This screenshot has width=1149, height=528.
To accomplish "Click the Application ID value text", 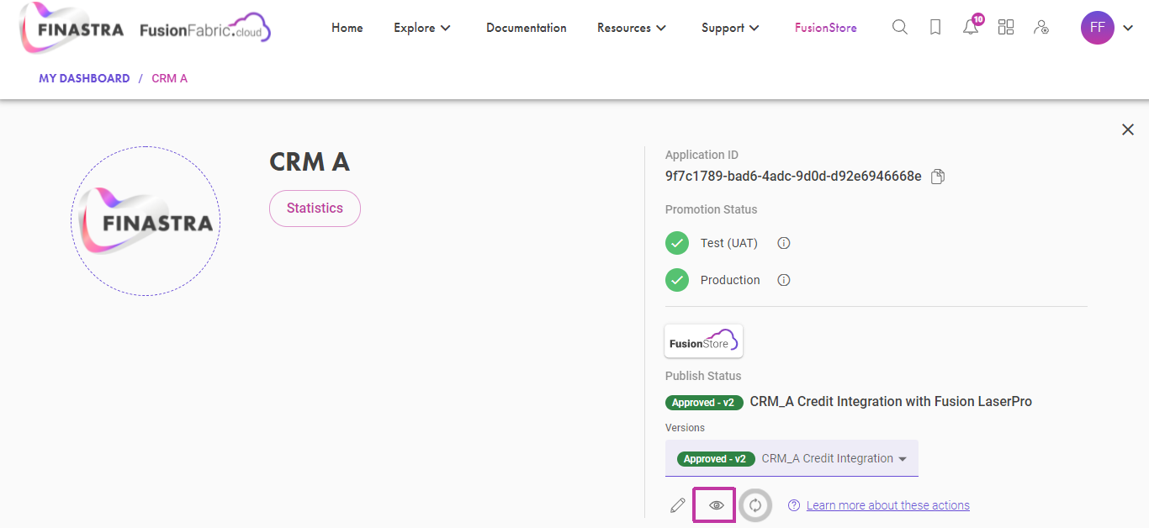I will pos(793,177).
